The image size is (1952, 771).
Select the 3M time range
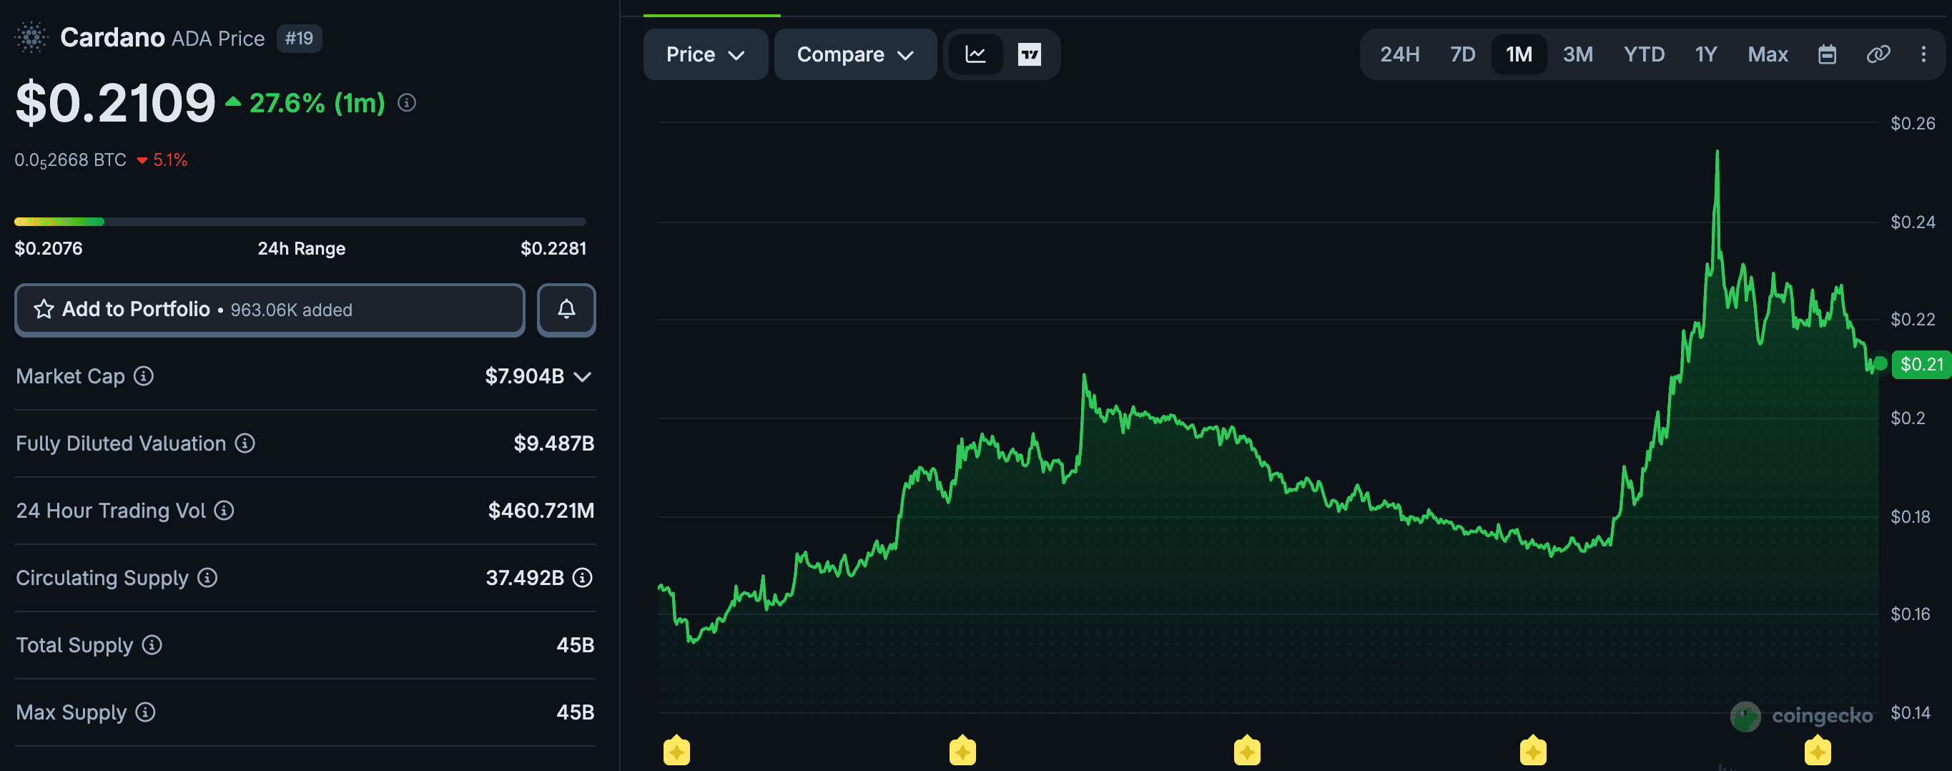1577,54
